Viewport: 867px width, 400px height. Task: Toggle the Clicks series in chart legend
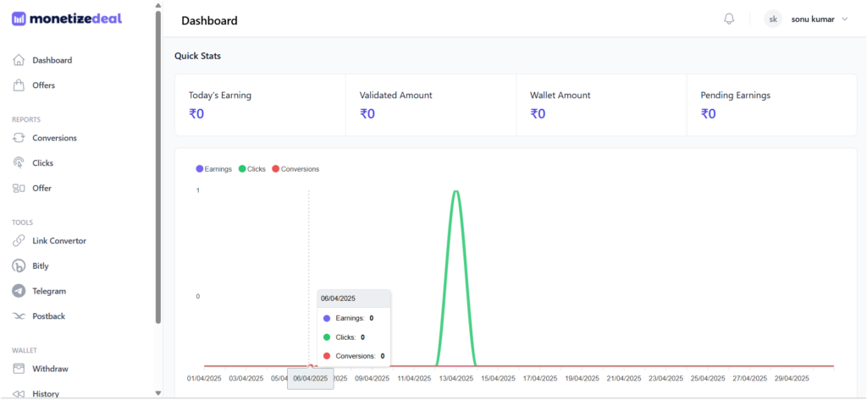click(x=251, y=169)
